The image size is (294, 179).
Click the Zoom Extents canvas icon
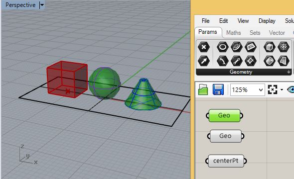[x=273, y=89]
